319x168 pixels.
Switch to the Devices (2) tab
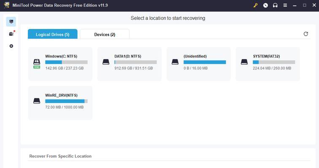tap(105, 34)
